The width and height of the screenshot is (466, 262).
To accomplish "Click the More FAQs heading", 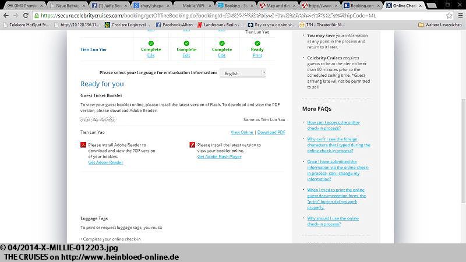I will pos(317,109).
